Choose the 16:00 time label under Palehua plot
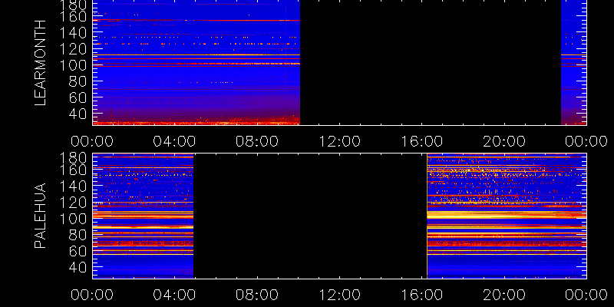Image resolution: width=614 pixels, height=307 pixels. (421, 295)
